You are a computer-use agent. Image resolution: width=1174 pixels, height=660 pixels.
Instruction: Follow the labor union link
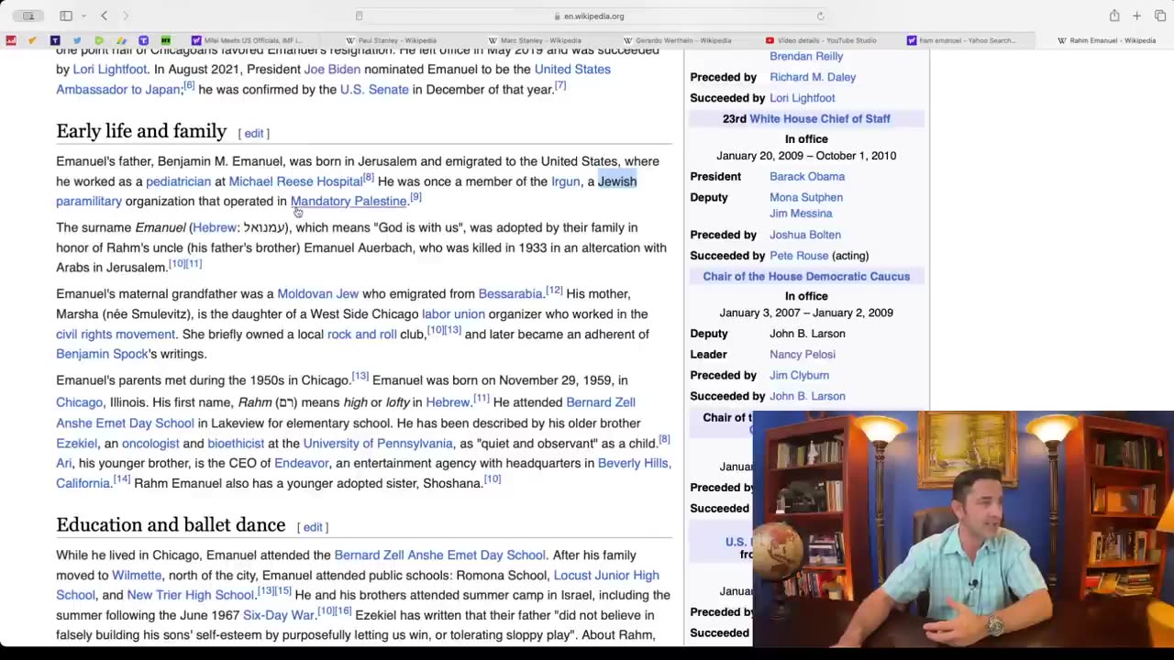453,314
